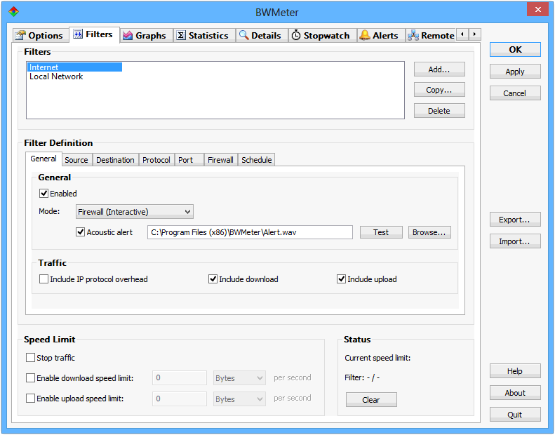
Task: Click the upload speed limit value field
Action: pyautogui.click(x=180, y=399)
